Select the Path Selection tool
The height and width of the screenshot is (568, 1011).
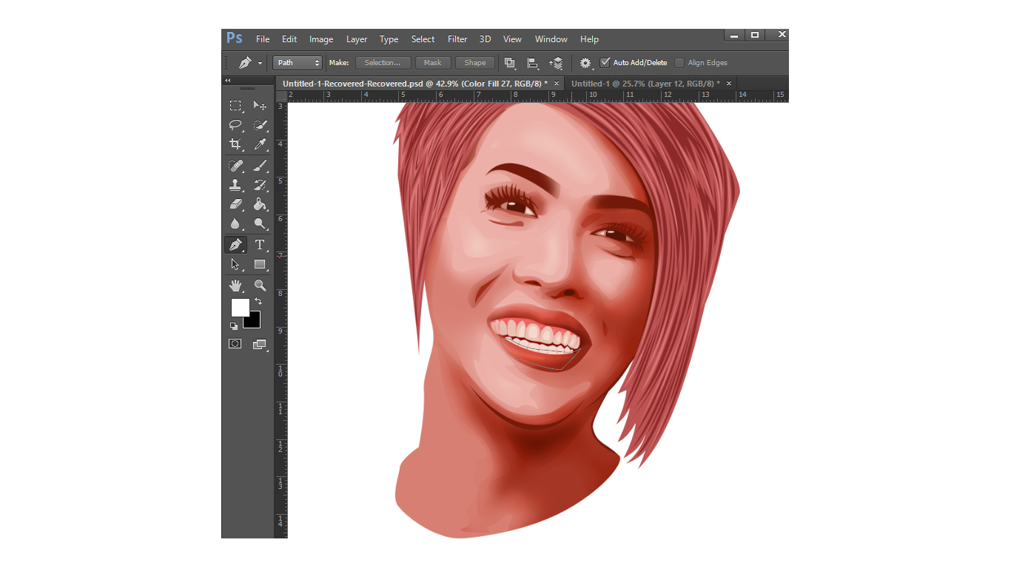[235, 264]
